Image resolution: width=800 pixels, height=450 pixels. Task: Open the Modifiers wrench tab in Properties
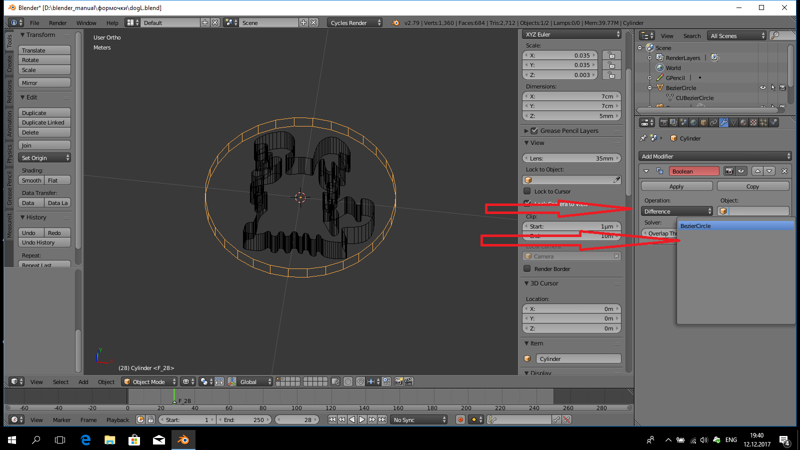point(723,122)
